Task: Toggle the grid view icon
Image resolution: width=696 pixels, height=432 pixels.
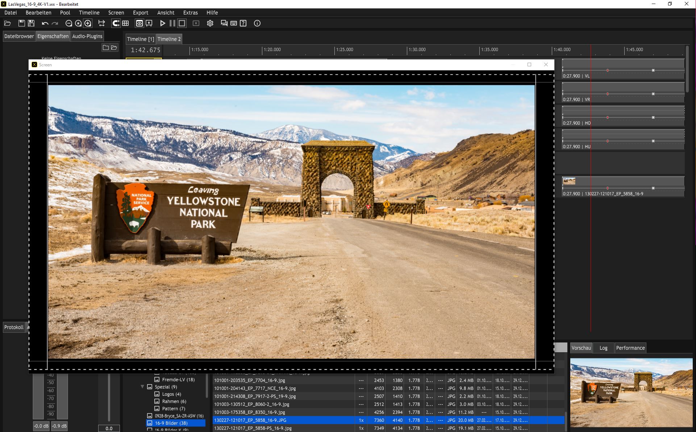Action: 125,23
